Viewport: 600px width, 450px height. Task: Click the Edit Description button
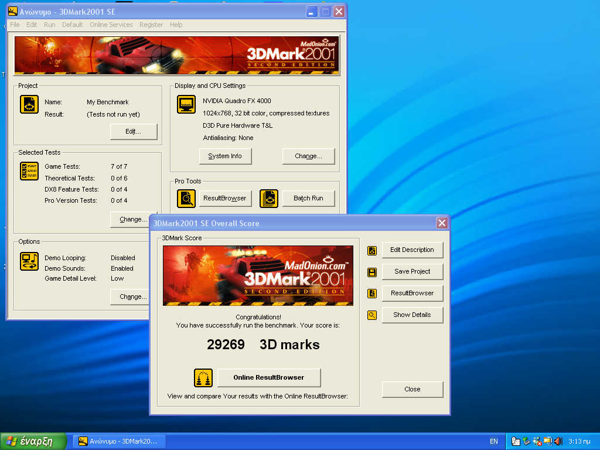tap(412, 250)
